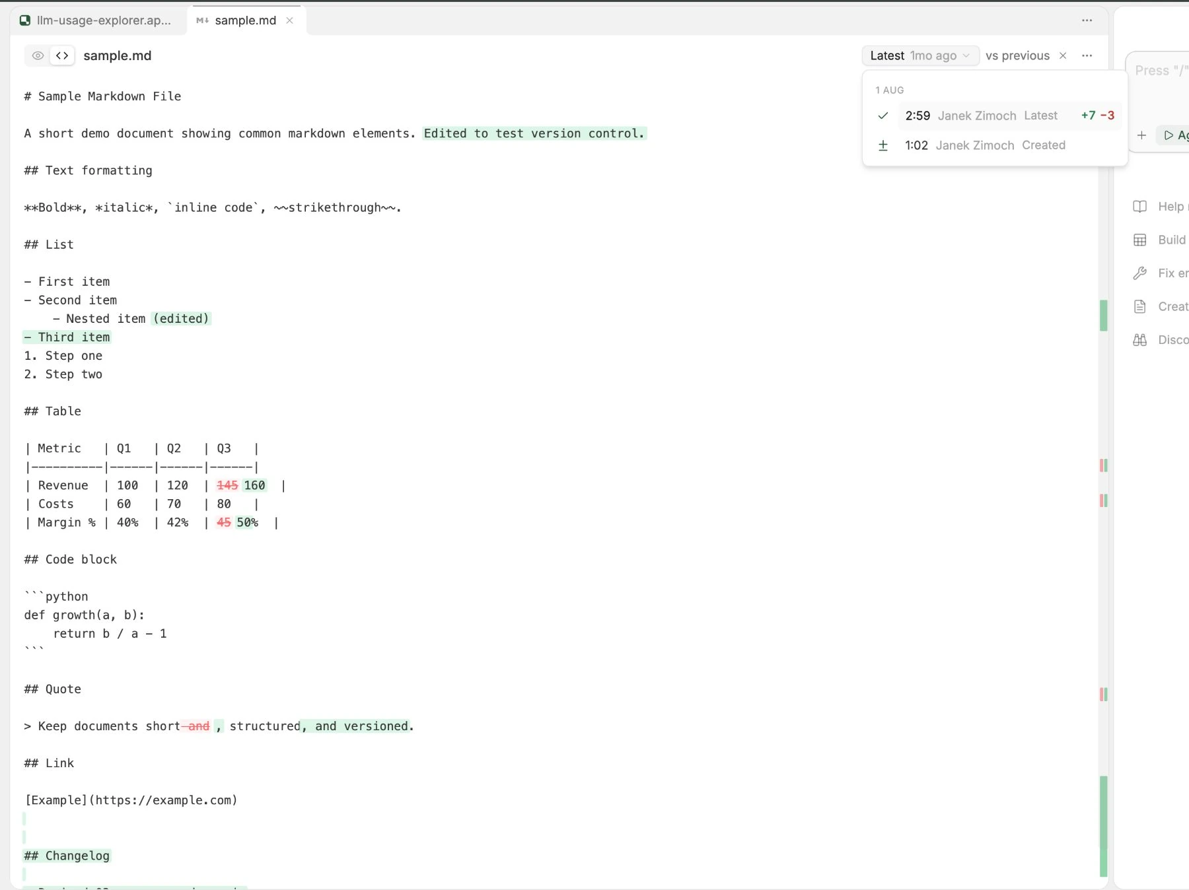Click the Help book icon
This screenshot has height=890, width=1189.
coord(1139,207)
